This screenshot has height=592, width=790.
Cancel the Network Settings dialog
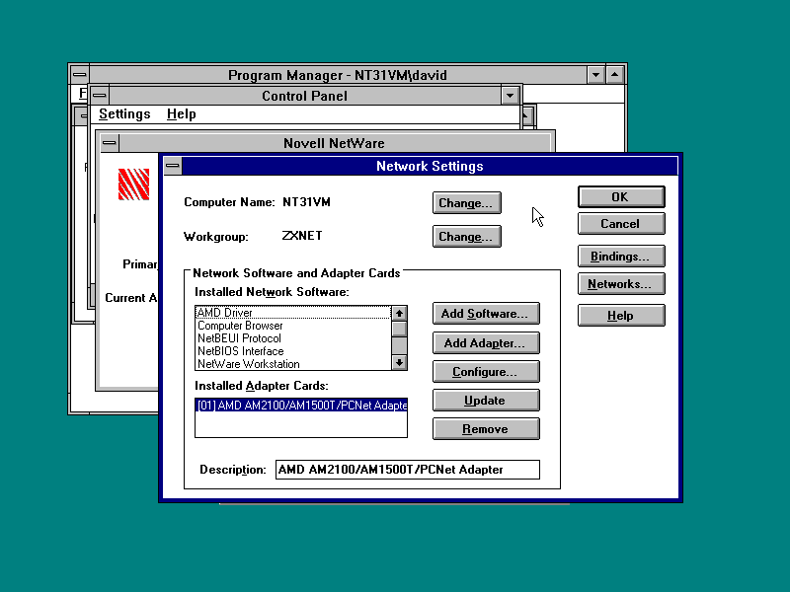621,224
